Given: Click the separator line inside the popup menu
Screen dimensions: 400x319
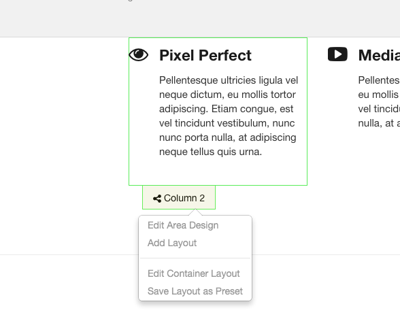Looking at the screenshot, I should click(195, 258).
